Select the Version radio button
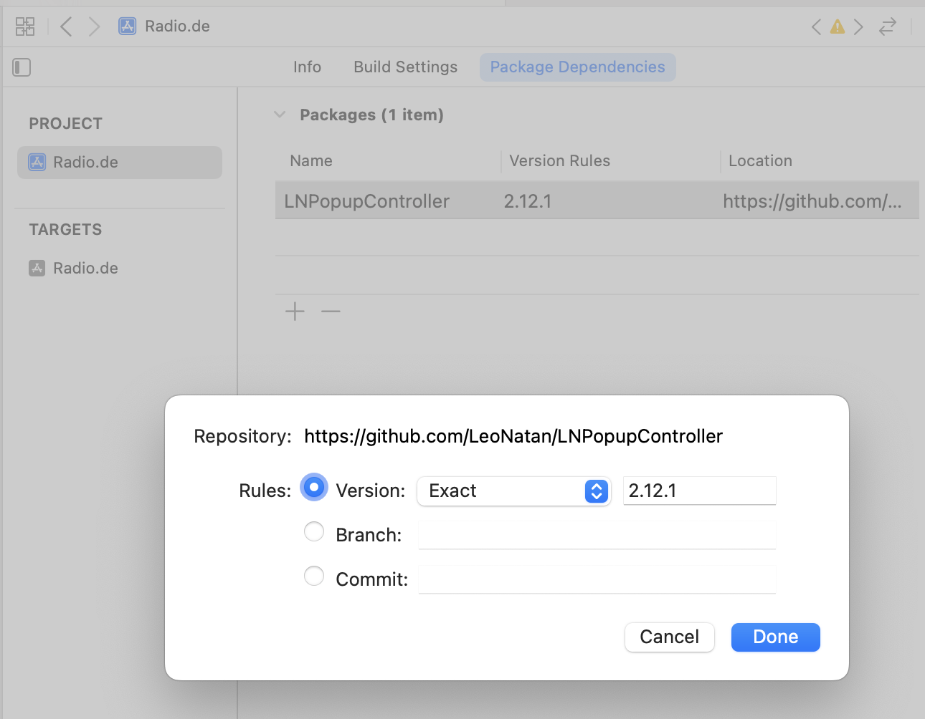Screen dimensions: 925x719 314,487
